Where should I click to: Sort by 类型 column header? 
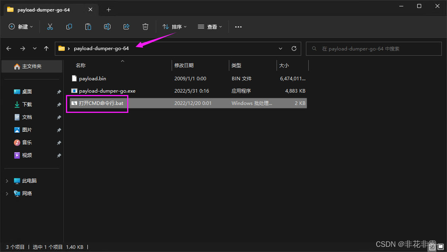(x=236, y=66)
